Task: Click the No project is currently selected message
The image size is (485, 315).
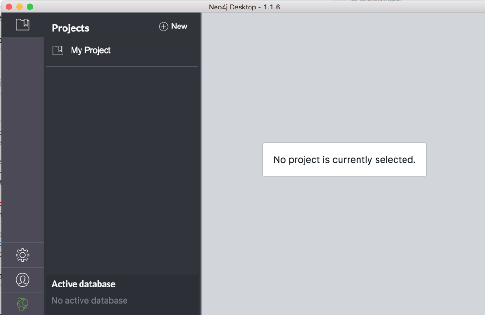Action: click(344, 159)
